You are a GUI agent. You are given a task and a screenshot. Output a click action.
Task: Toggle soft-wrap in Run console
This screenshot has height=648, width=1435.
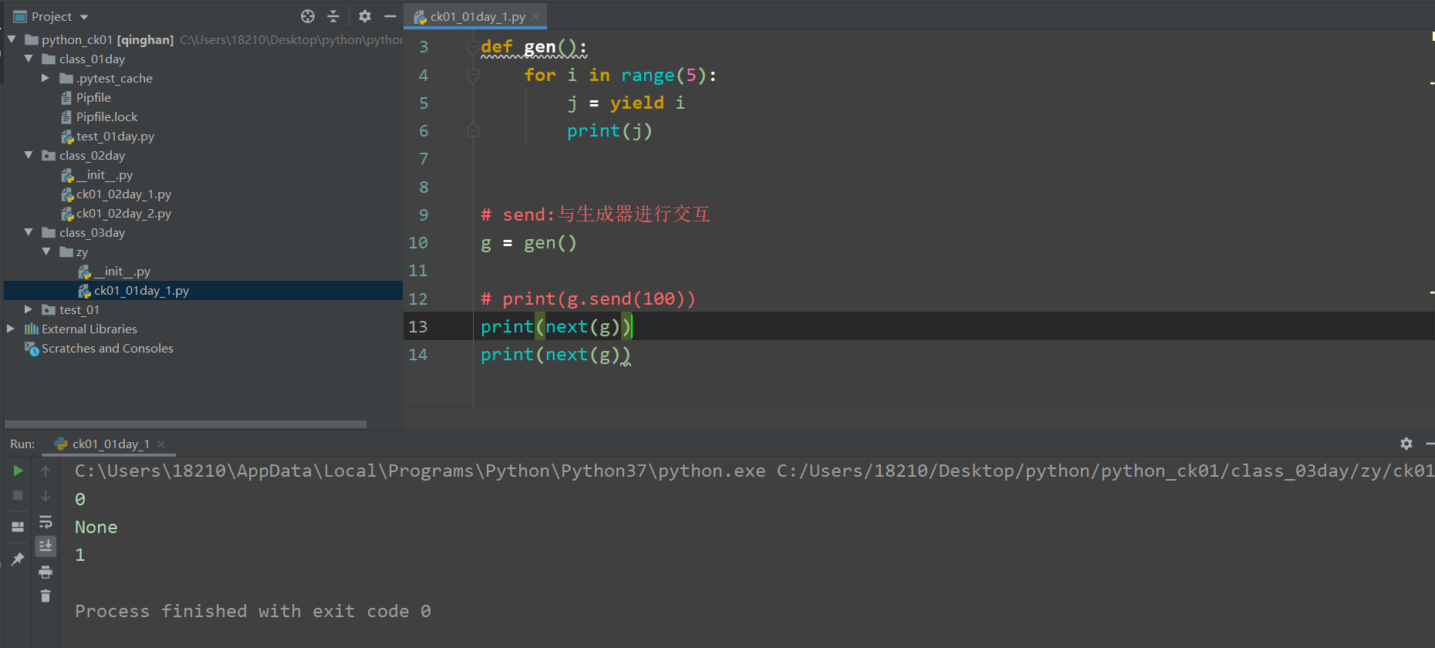click(x=46, y=521)
